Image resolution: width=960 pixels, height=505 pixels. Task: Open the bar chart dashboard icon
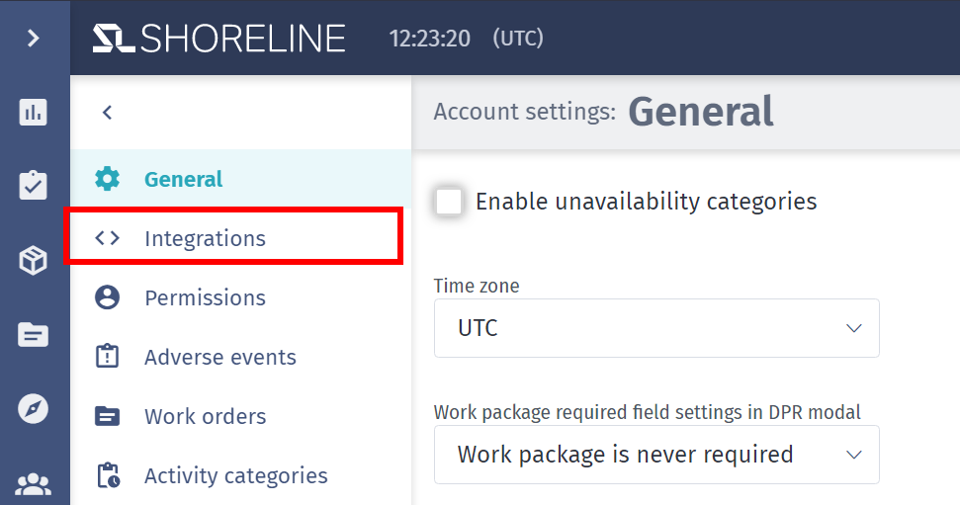coord(33,112)
